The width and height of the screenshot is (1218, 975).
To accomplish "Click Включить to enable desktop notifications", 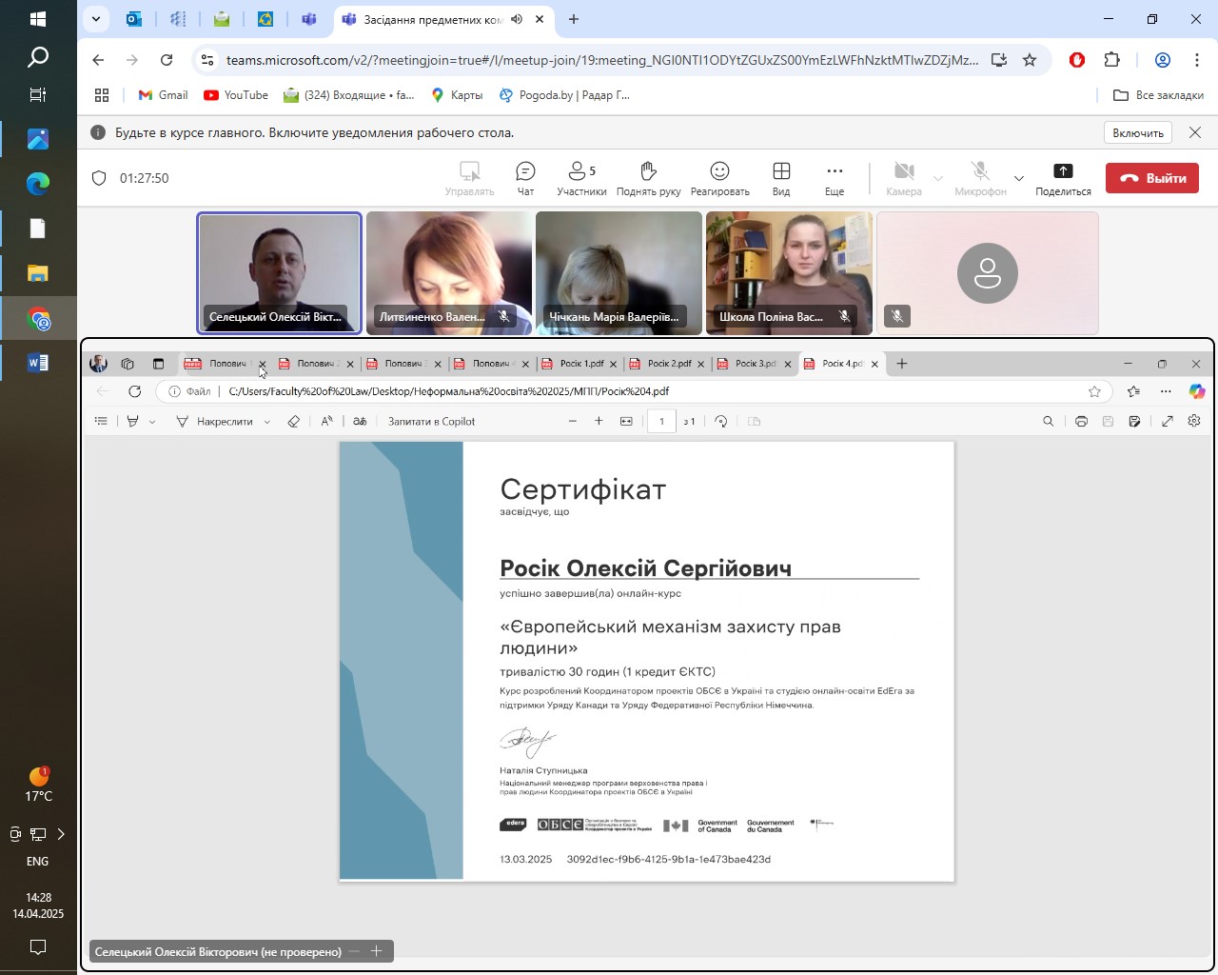I will pos(1138,132).
